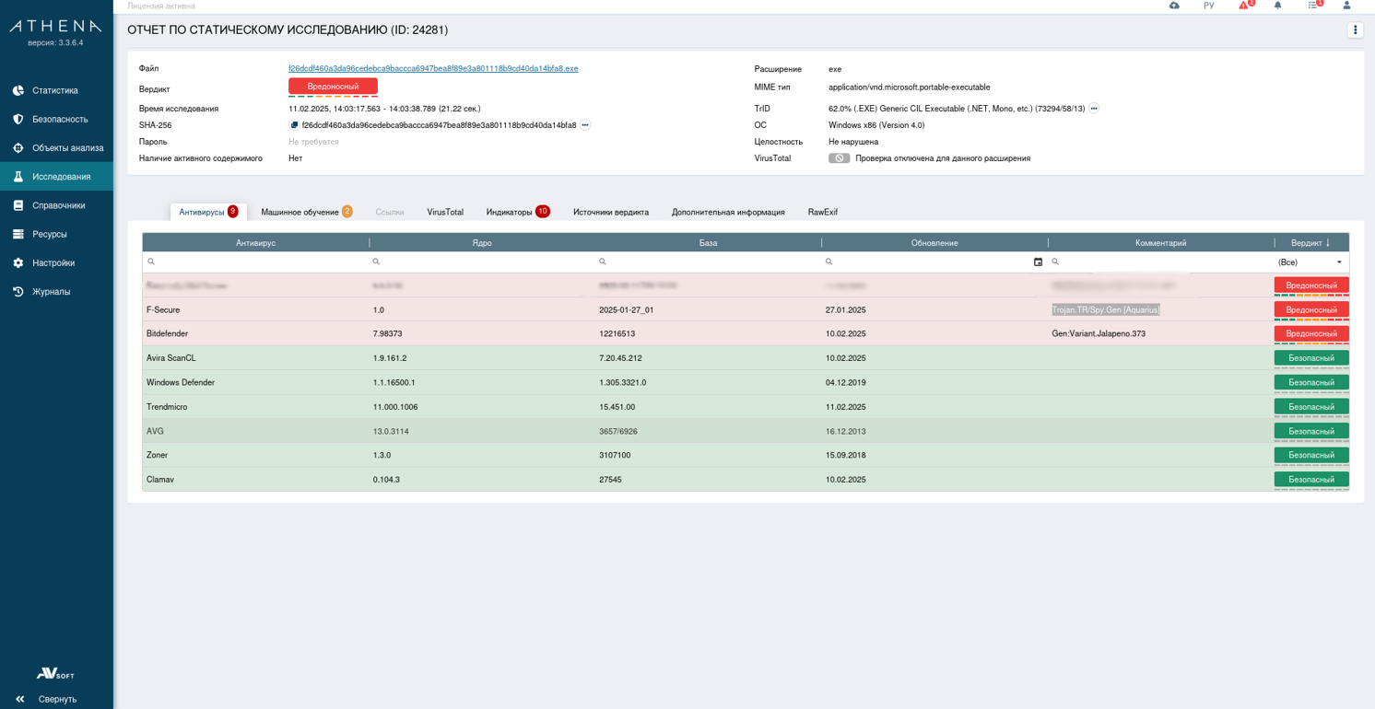The image size is (1375, 709).
Task: Click the cloud upload icon in top bar
Action: (x=1174, y=6)
